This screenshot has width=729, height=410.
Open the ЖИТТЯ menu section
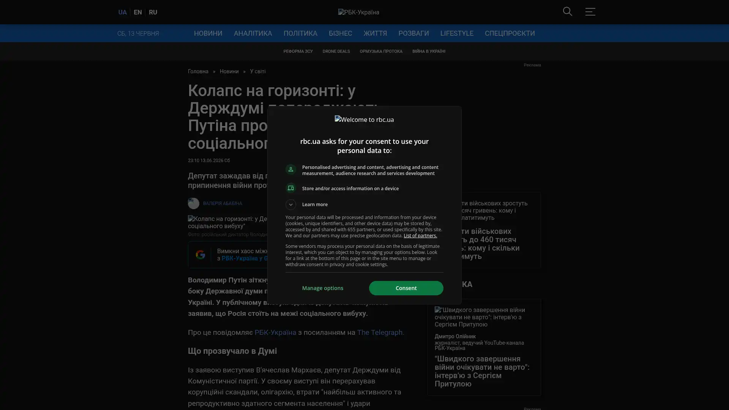click(x=375, y=33)
